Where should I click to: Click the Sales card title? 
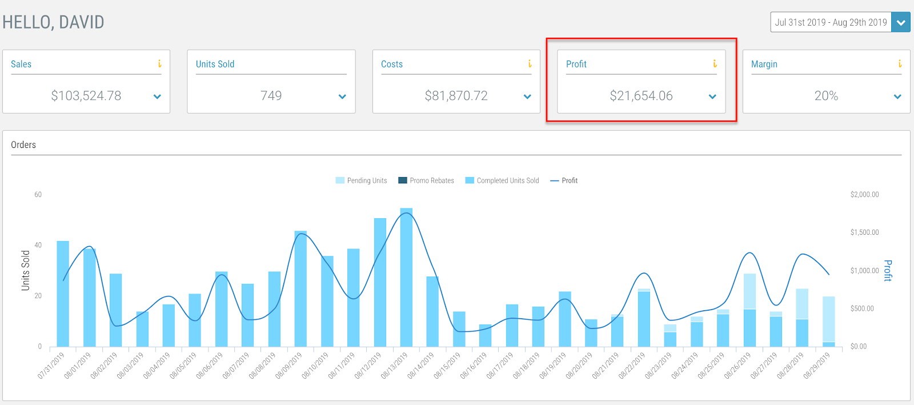pos(21,64)
